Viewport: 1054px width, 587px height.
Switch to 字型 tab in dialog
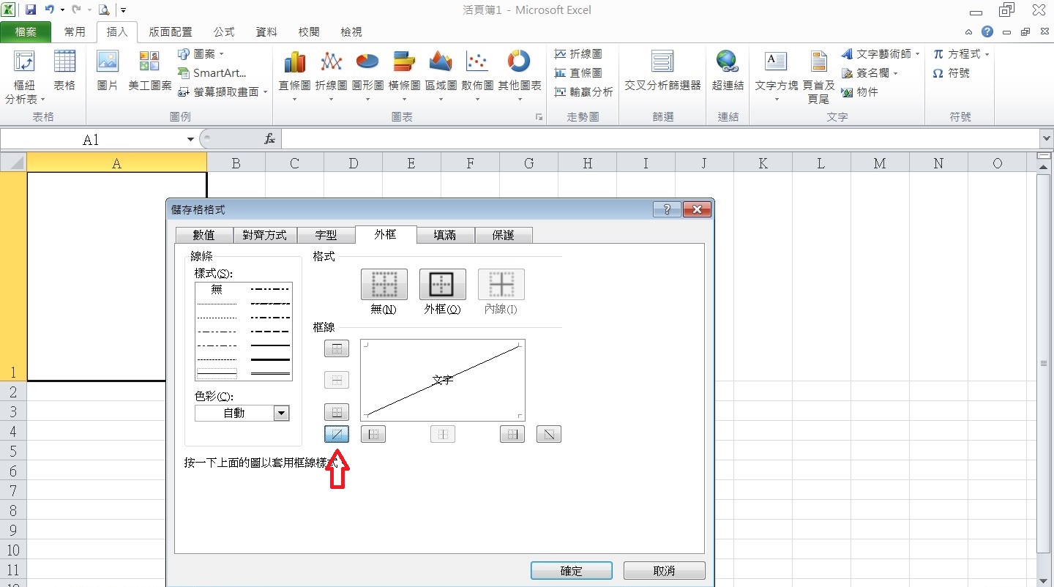[x=326, y=235]
